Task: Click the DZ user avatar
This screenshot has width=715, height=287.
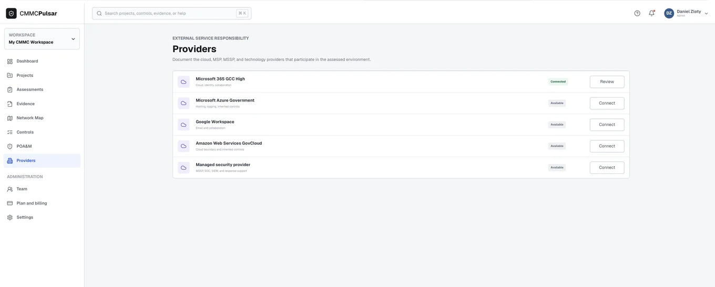Action: (x=669, y=13)
